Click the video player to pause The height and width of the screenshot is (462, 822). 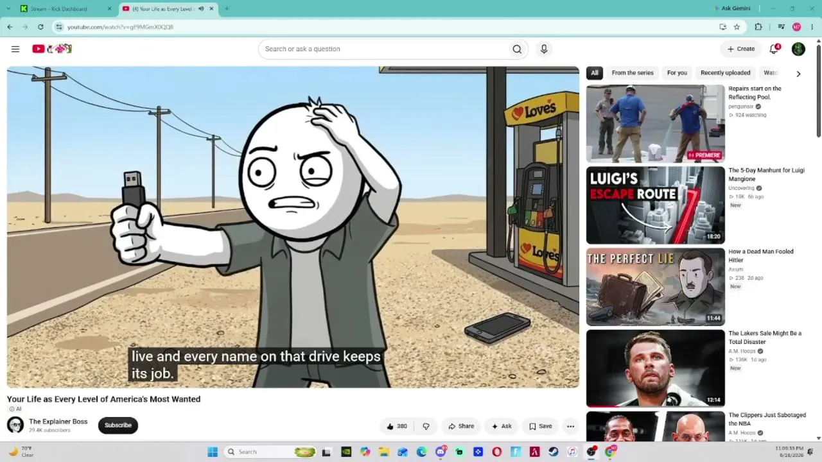pos(293,227)
